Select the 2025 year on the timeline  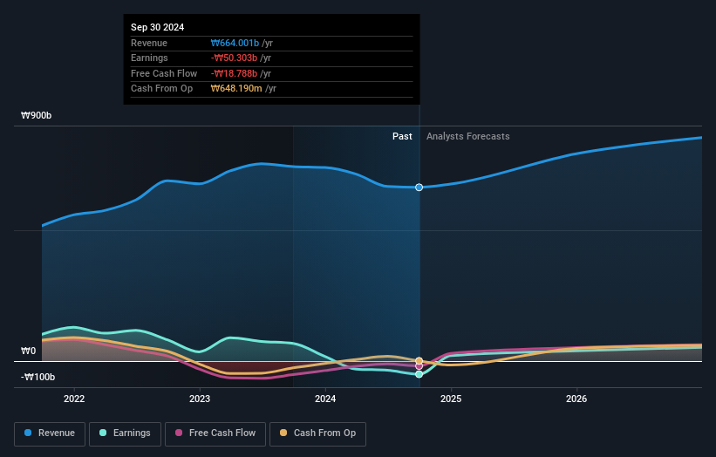(451, 399)
